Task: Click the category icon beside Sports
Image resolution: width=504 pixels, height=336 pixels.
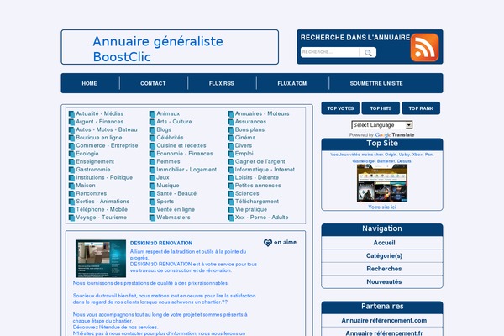Action: (x=152, y=202)
